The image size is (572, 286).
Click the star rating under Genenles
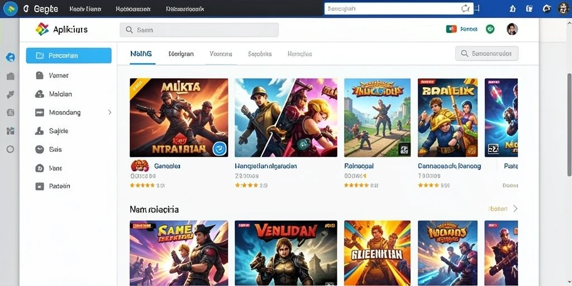point(142,185)
